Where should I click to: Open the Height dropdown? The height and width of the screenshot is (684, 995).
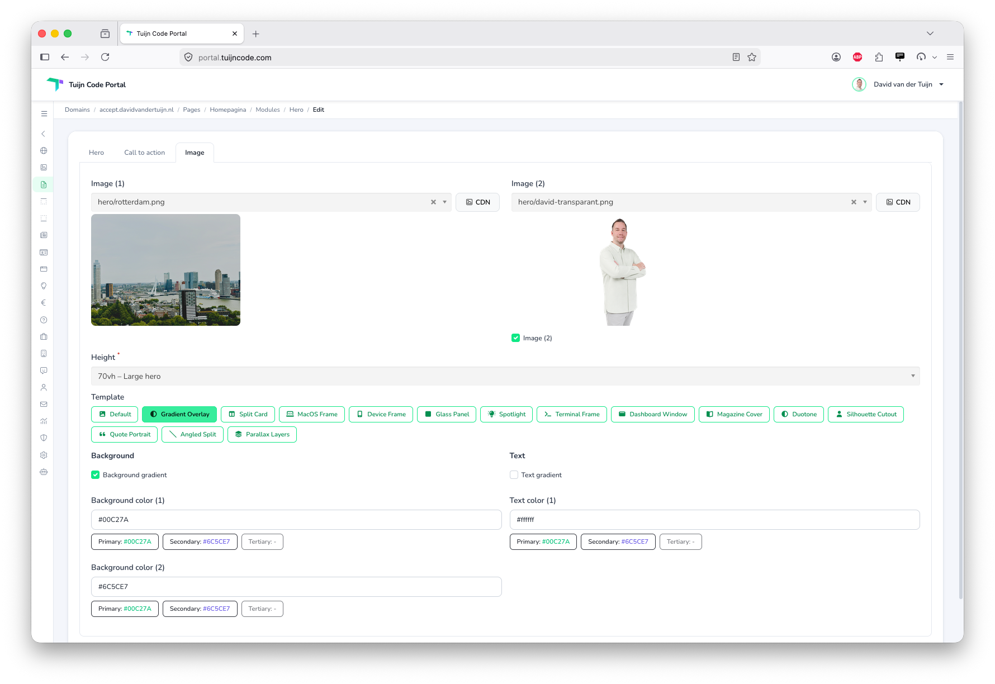tap(505, 376)
